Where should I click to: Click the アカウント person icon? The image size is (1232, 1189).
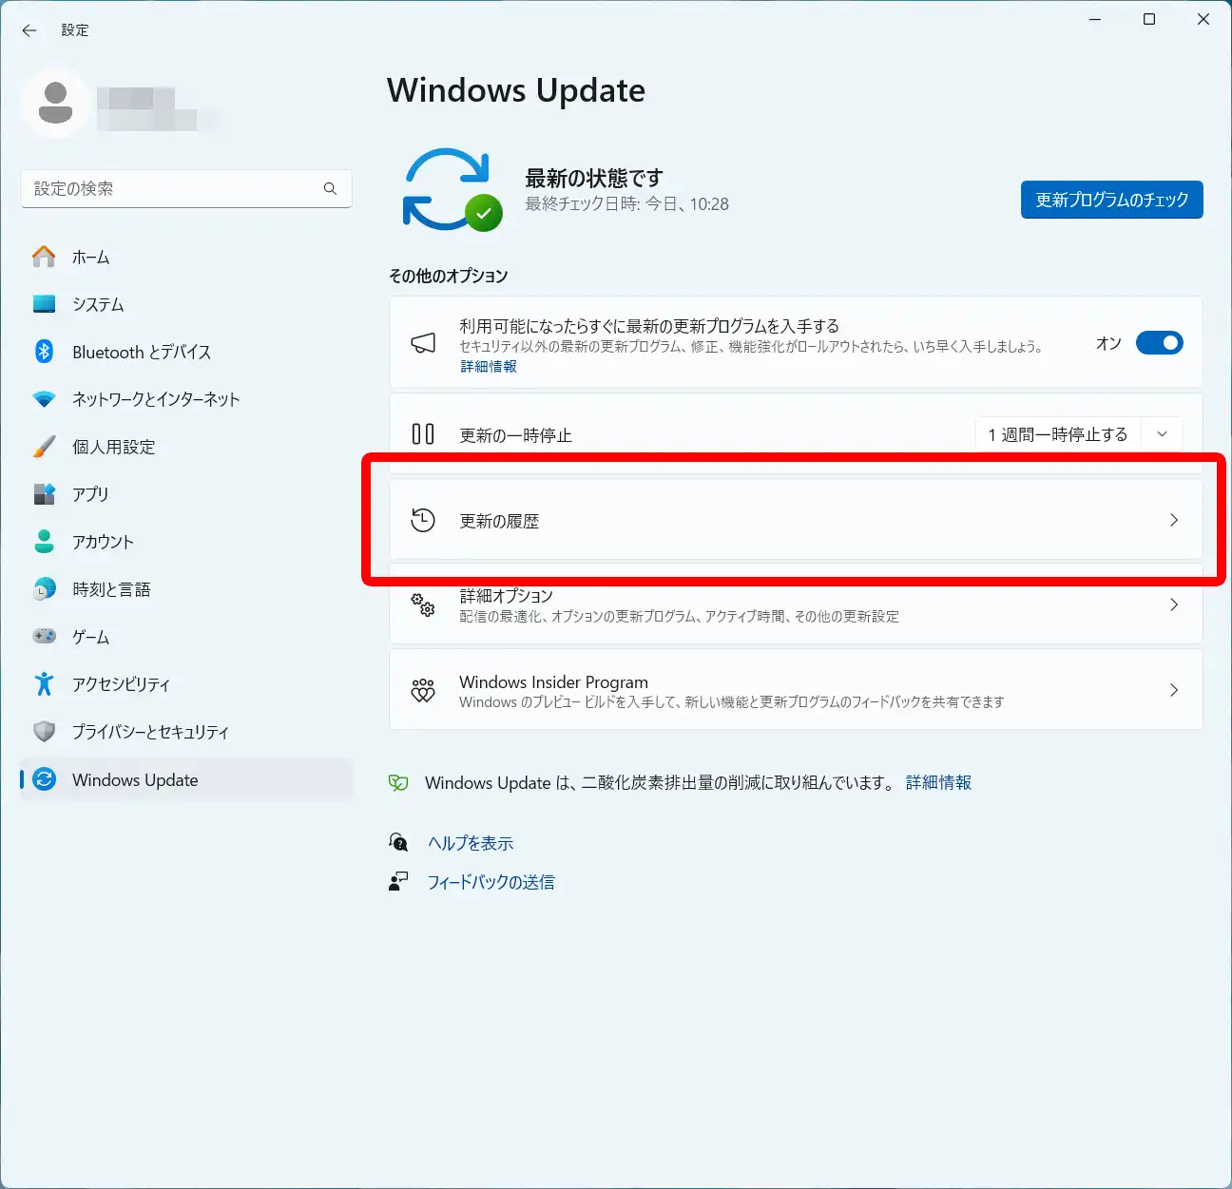click(x=44, y=542)
